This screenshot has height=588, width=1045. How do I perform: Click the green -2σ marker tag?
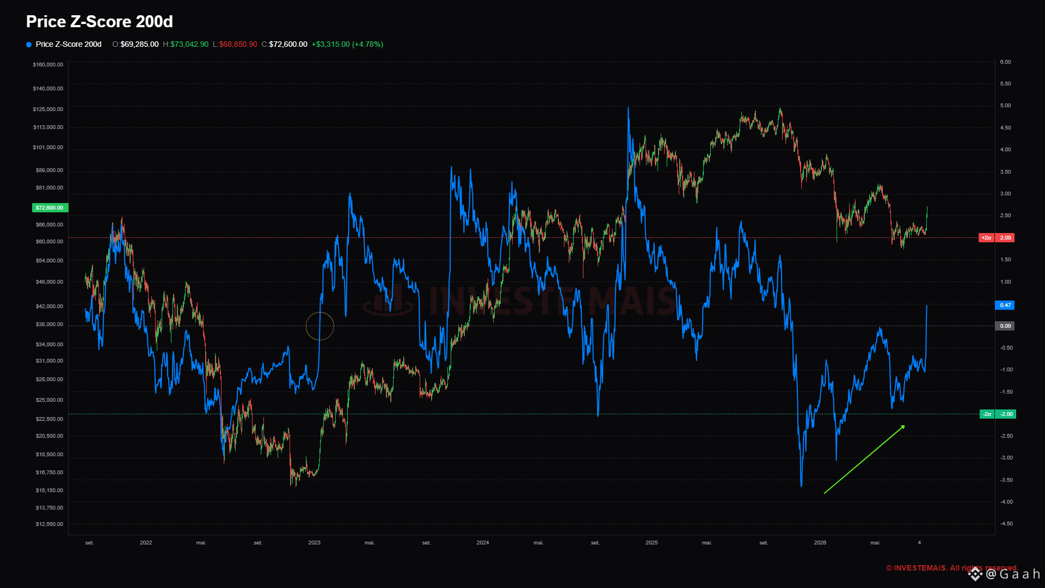click(x=987, y=414)
